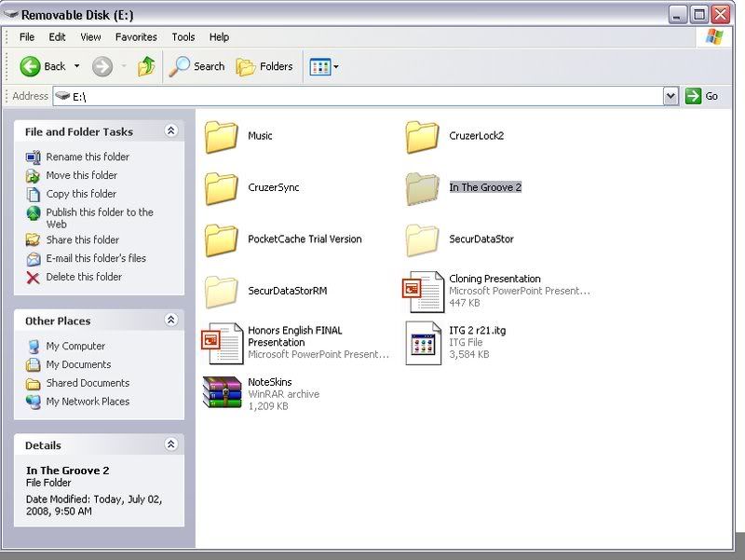The image size is (745, 560).
Task: Collapse the File and Folder Tasks panel
Action: click(x=170, y=131)
